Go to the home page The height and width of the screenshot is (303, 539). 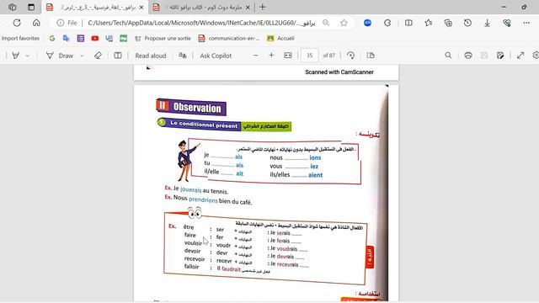(36, 23)
